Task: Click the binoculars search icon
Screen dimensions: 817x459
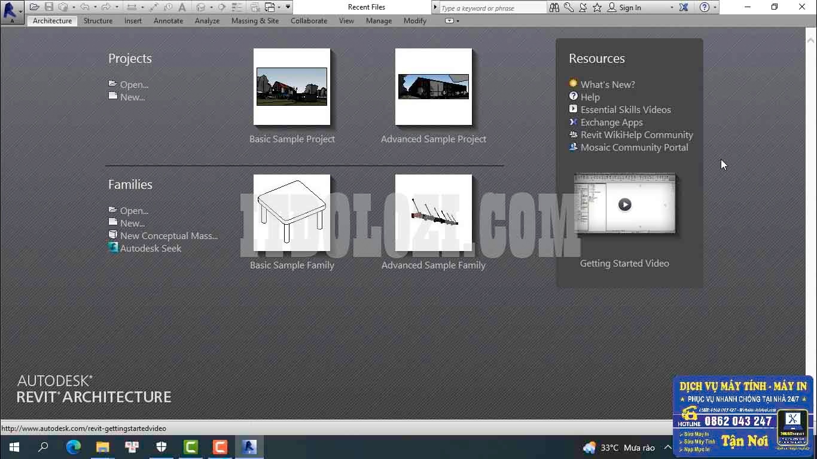Action: pos(554,8)
